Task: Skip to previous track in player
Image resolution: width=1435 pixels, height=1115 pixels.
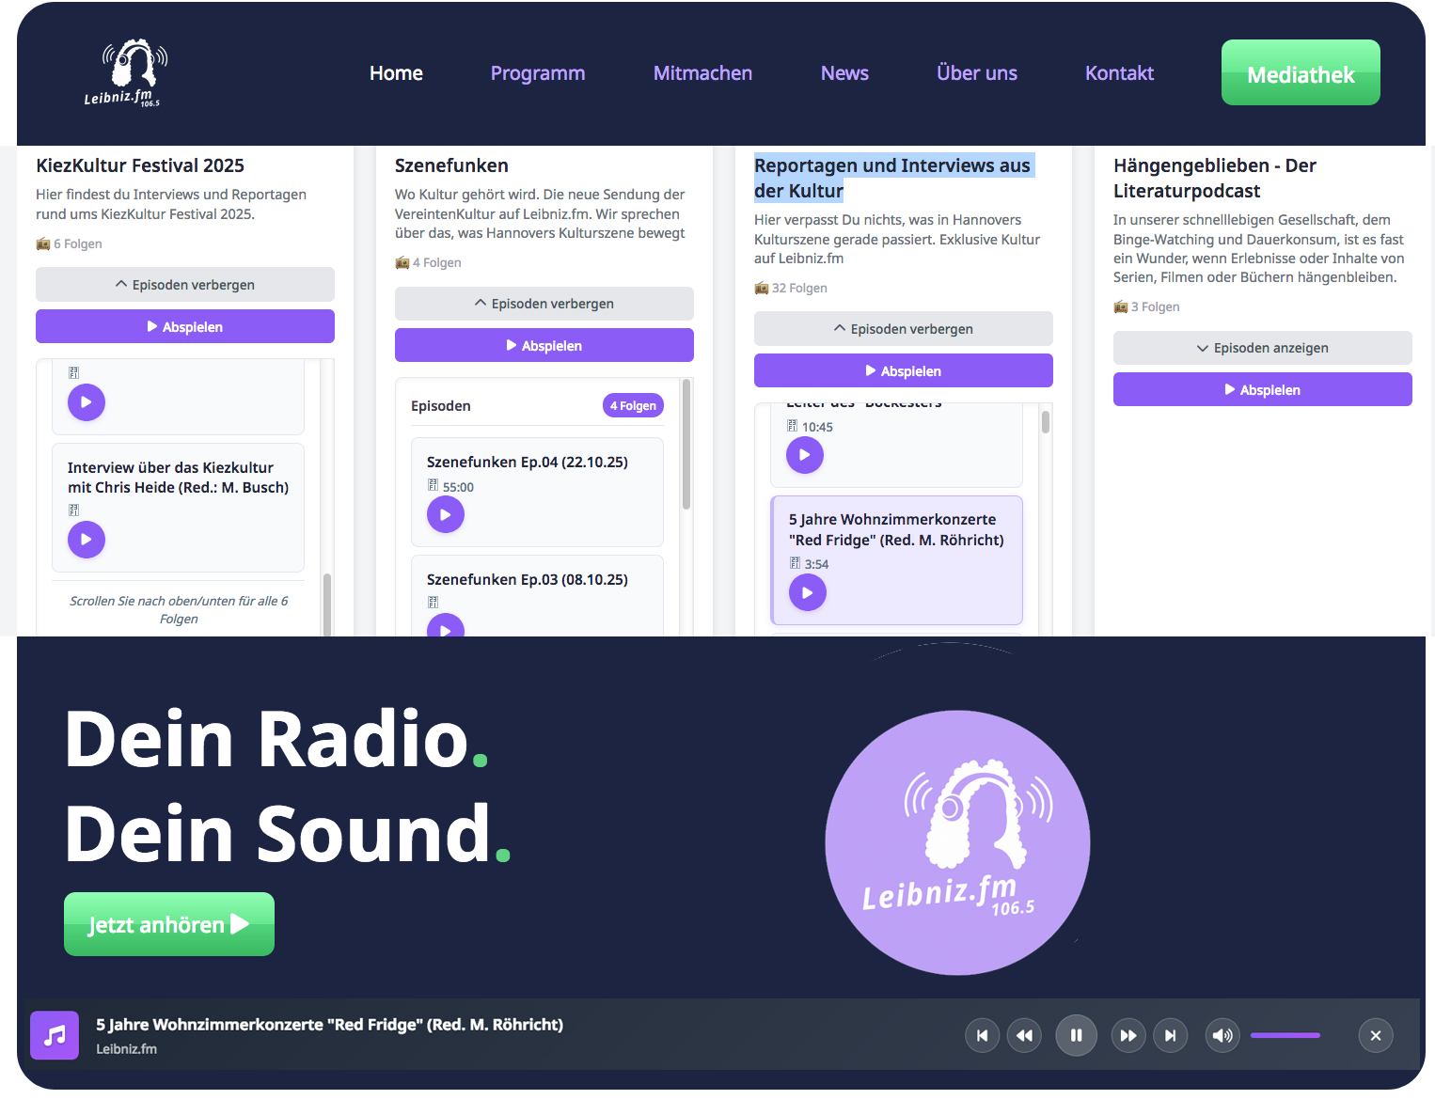Action: point(982,1035)
